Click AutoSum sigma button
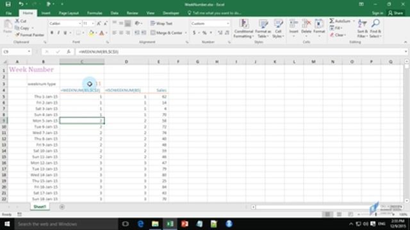410x230 pixels. pyautogui.click(x=340, y=21)
